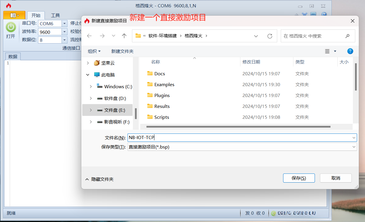Select the 数据 tab in the main window
Screen dimensions: 365x222
pos(13,56)
